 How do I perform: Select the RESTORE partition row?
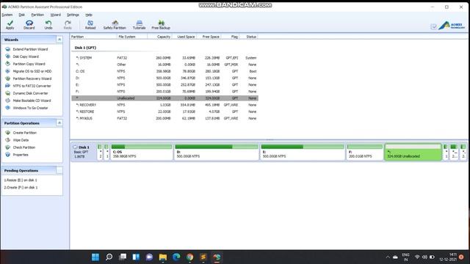[x=164, y=111]
